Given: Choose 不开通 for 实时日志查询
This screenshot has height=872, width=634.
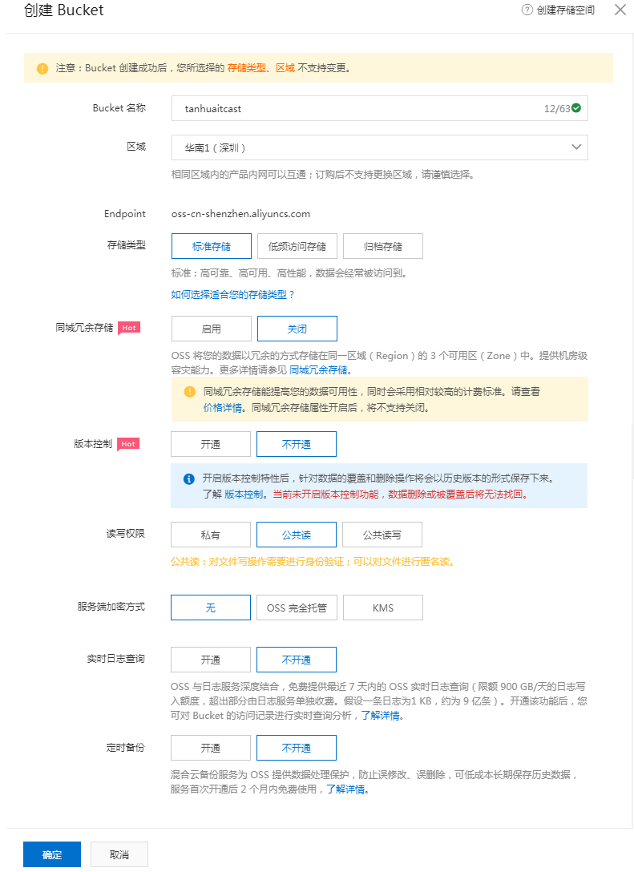Looking at the screenshot, I should (297, 660).
